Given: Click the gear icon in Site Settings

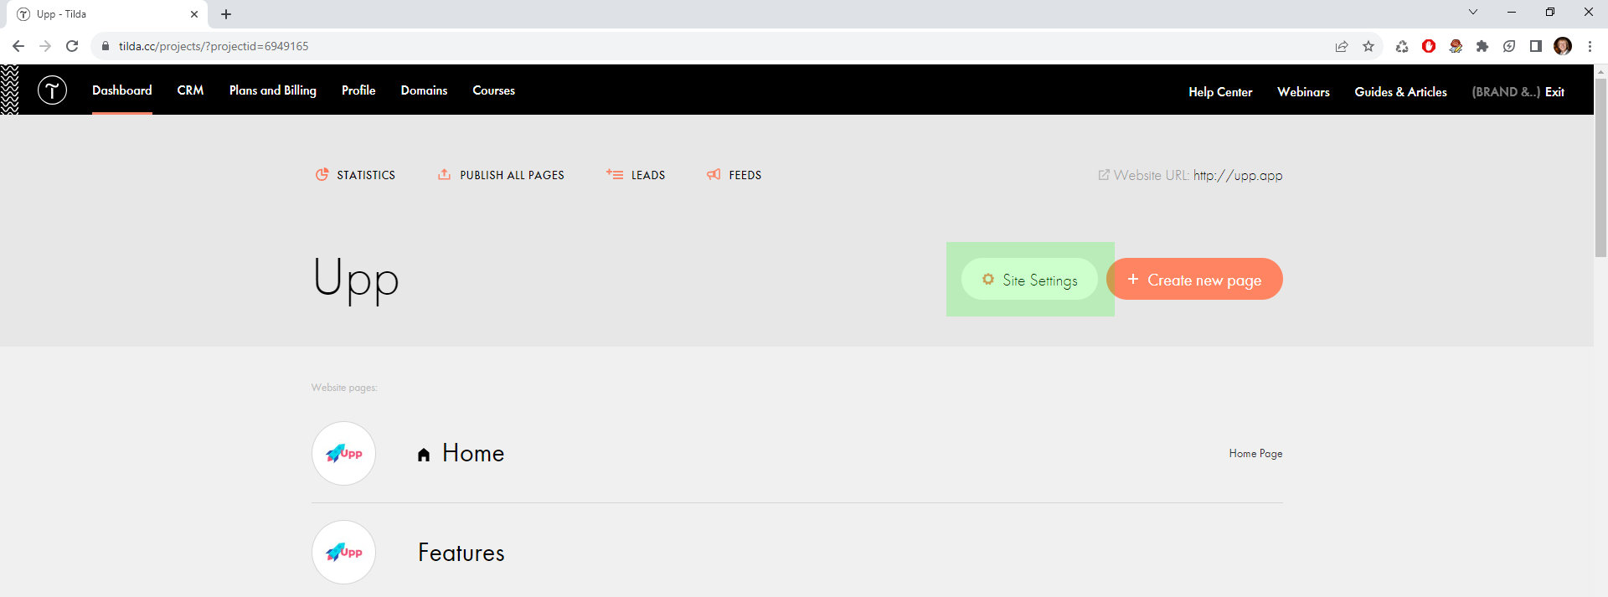Looking at the screenshot, I should (x=988, y=279).
